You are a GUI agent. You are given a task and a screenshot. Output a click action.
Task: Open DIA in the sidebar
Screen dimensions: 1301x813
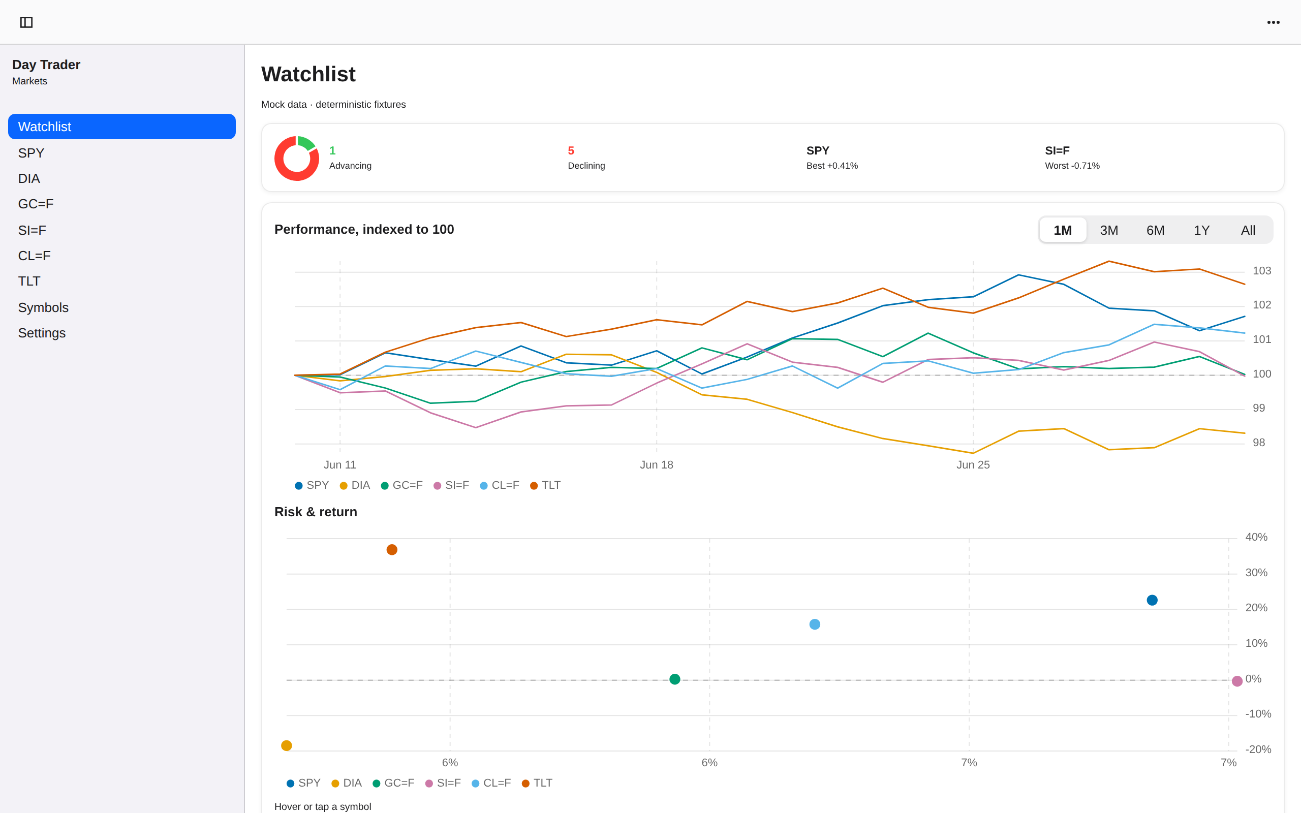[x=122, y=178]
